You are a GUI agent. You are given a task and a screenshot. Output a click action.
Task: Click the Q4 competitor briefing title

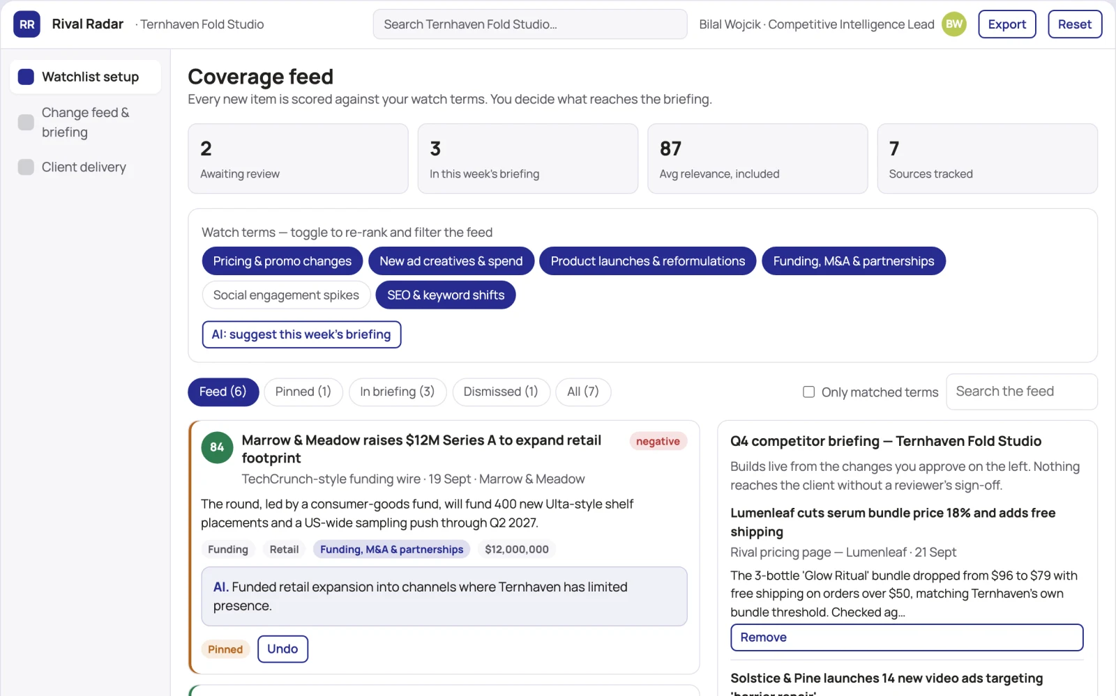click(886, 441)
